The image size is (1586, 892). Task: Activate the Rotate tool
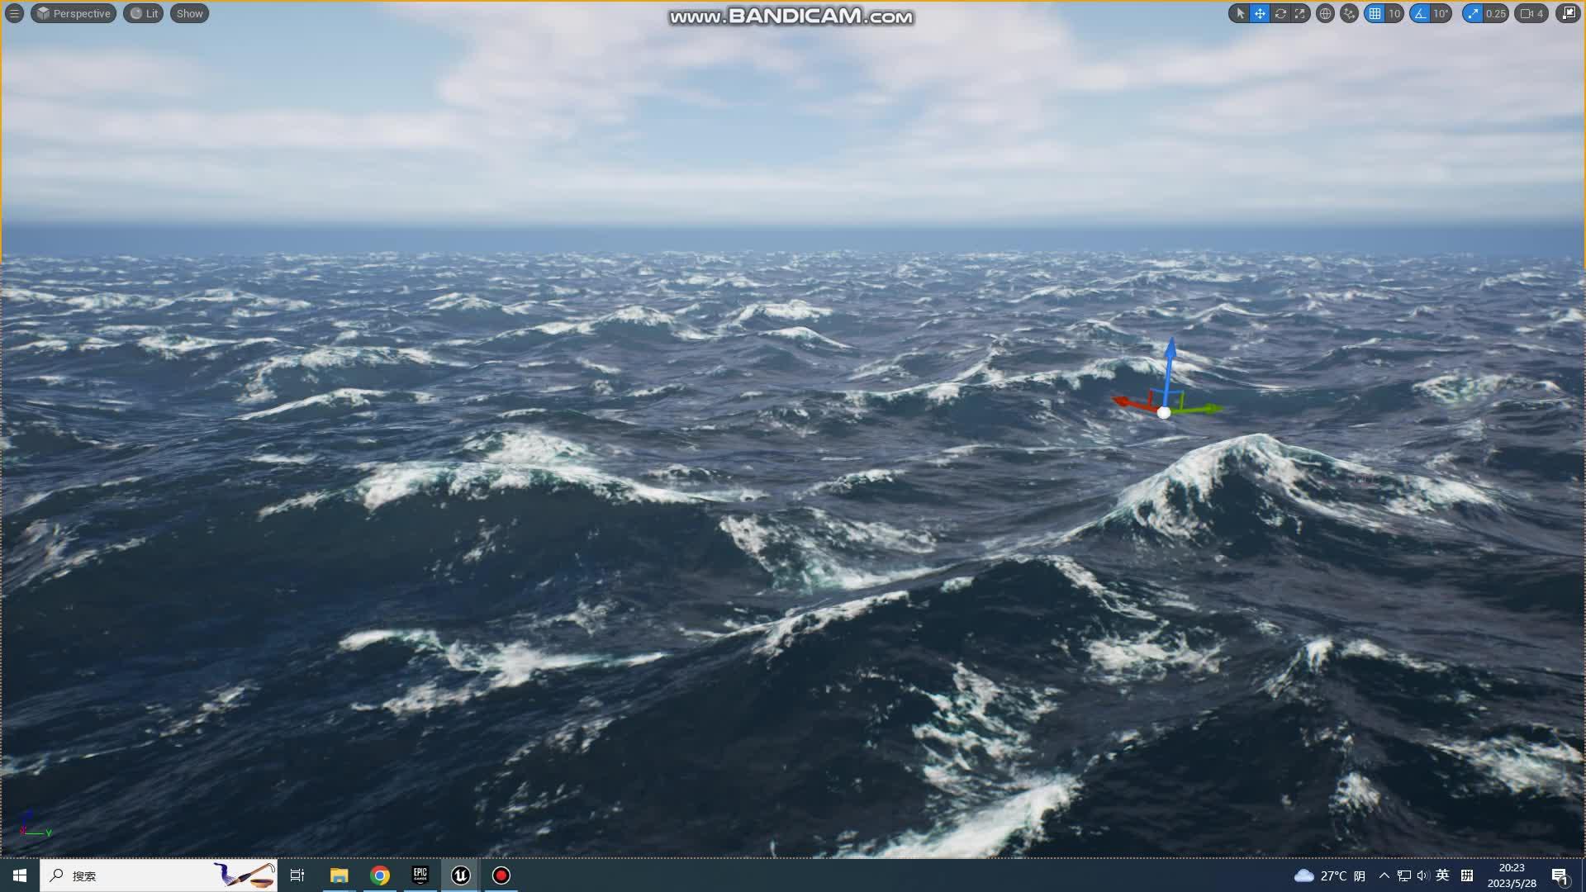[x=1280, y=13]
